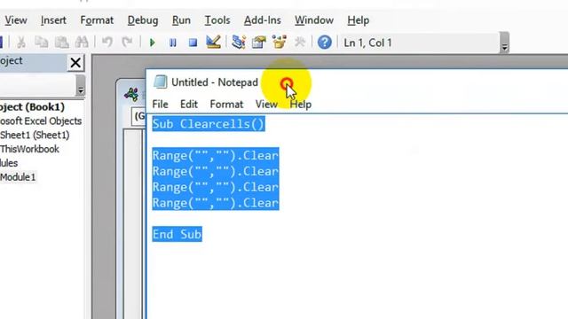Click the Cut scissors icon
The height and width of the screenshot is (319, 568).
point(21,43)
